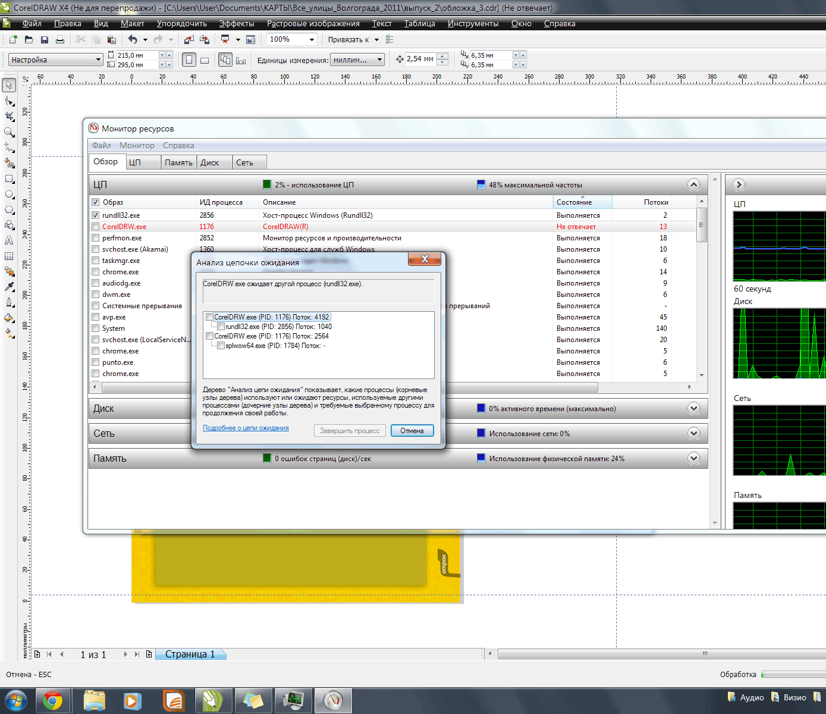Click the Open folder icon in toolbar
Viewport: 826px width, 714px height.
[x=29, y=39]
